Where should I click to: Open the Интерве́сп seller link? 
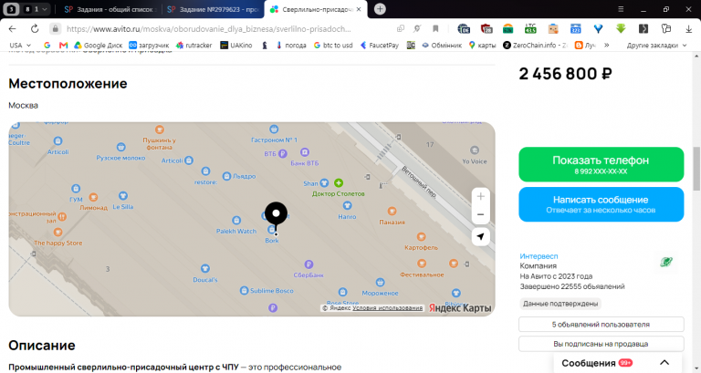[539, 256]
